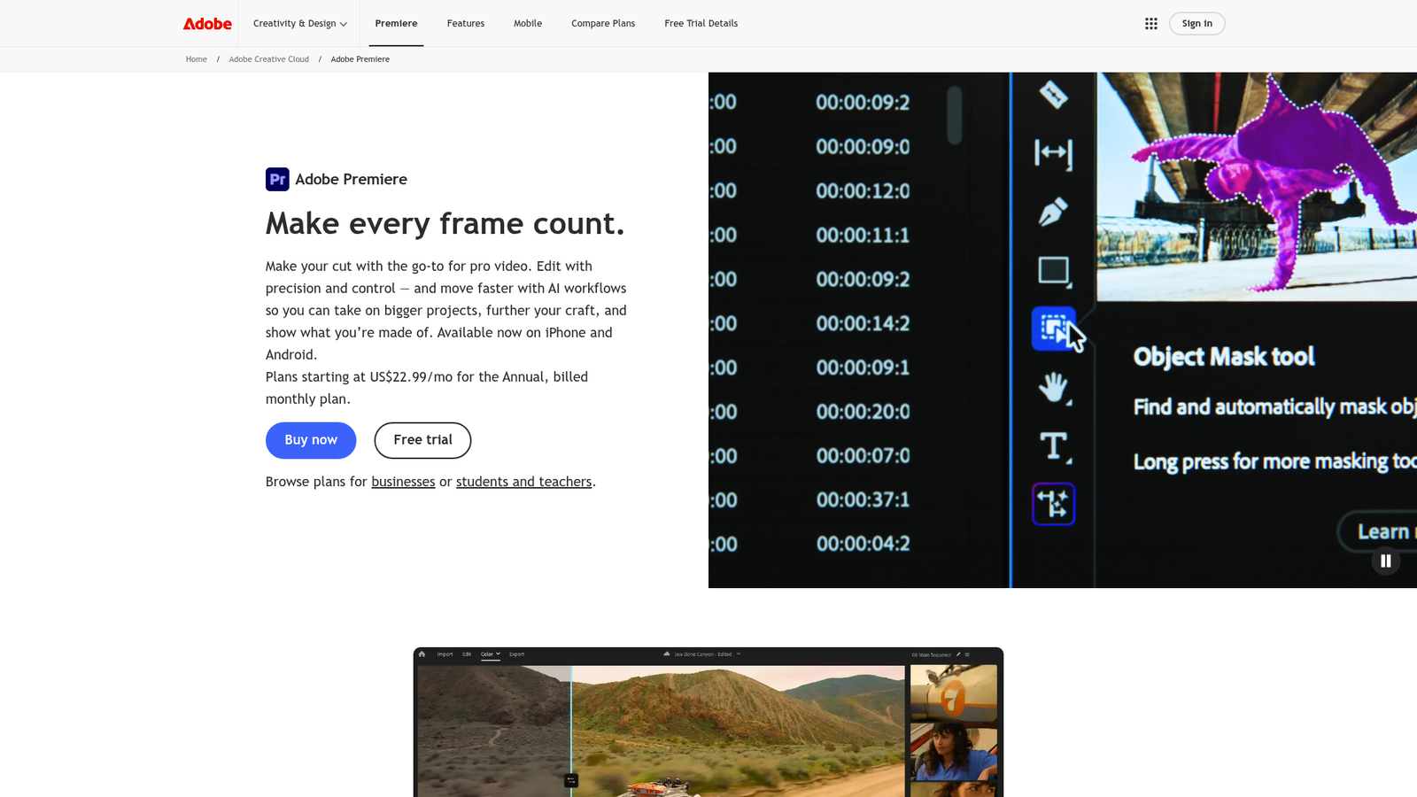This screenshot has width=1417, height=797.
Task: Click the Adobe Premiere breadcrumb text
Action: point(360,59)
